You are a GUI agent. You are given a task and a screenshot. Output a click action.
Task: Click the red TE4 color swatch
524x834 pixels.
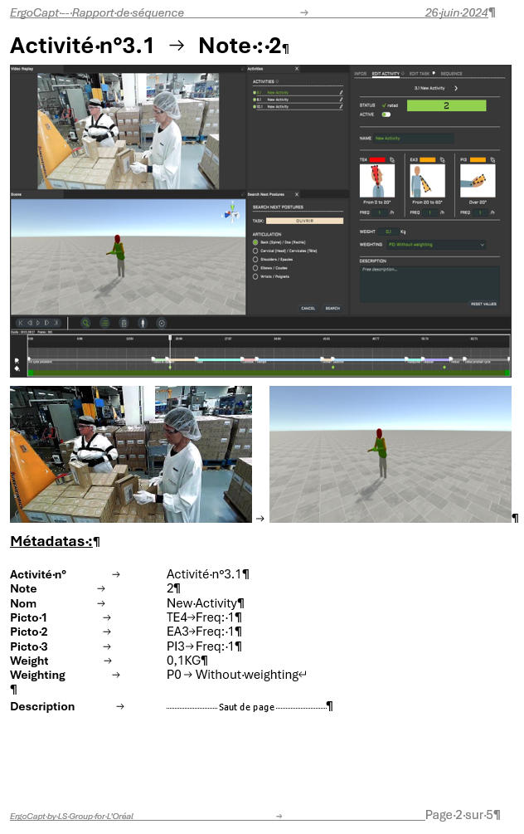[x=377, y=159]
